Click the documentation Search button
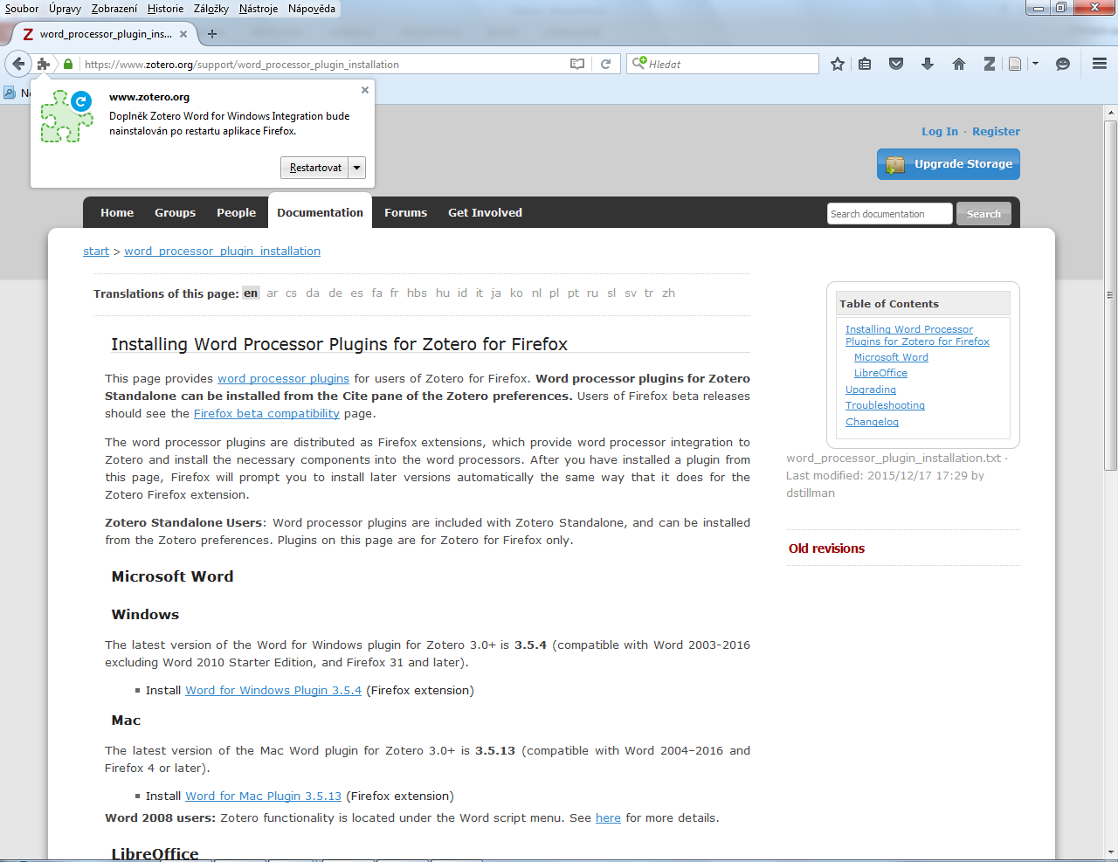1118x862 pixels. pos(983,214)
